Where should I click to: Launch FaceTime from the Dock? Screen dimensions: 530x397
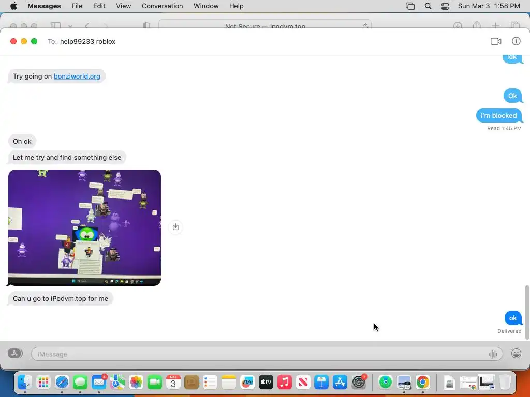click(x=154, y=382)
